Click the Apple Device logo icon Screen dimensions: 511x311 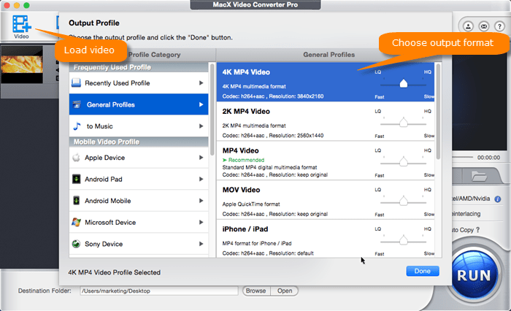[x=76, y=158]
